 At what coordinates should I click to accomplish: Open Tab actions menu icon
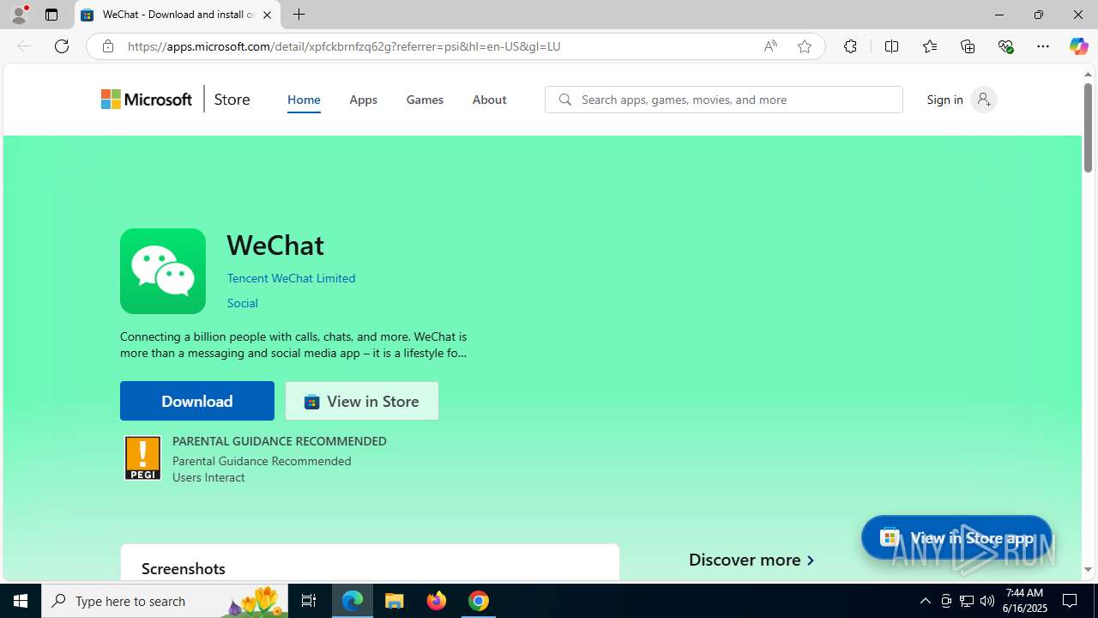(x=51, y=15)
